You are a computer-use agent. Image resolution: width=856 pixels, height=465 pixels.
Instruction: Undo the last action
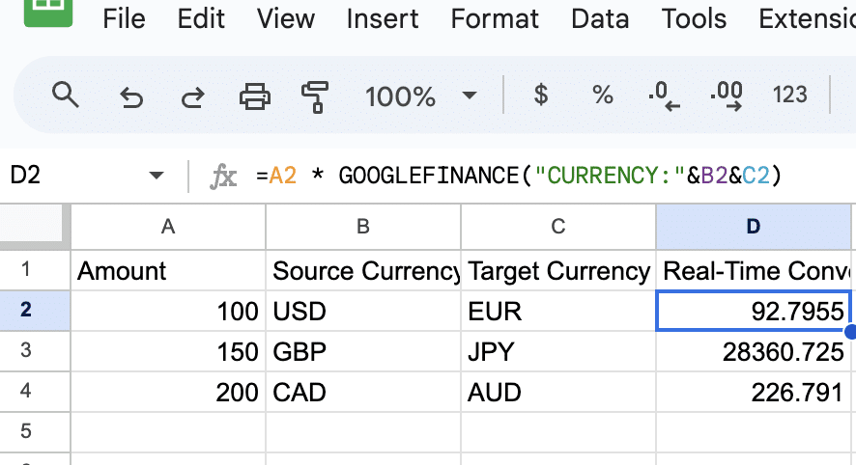[131, 98]
